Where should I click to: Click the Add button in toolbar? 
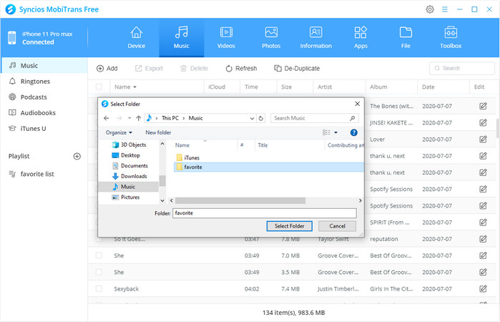pyautogui.click(x=107, y=68)
